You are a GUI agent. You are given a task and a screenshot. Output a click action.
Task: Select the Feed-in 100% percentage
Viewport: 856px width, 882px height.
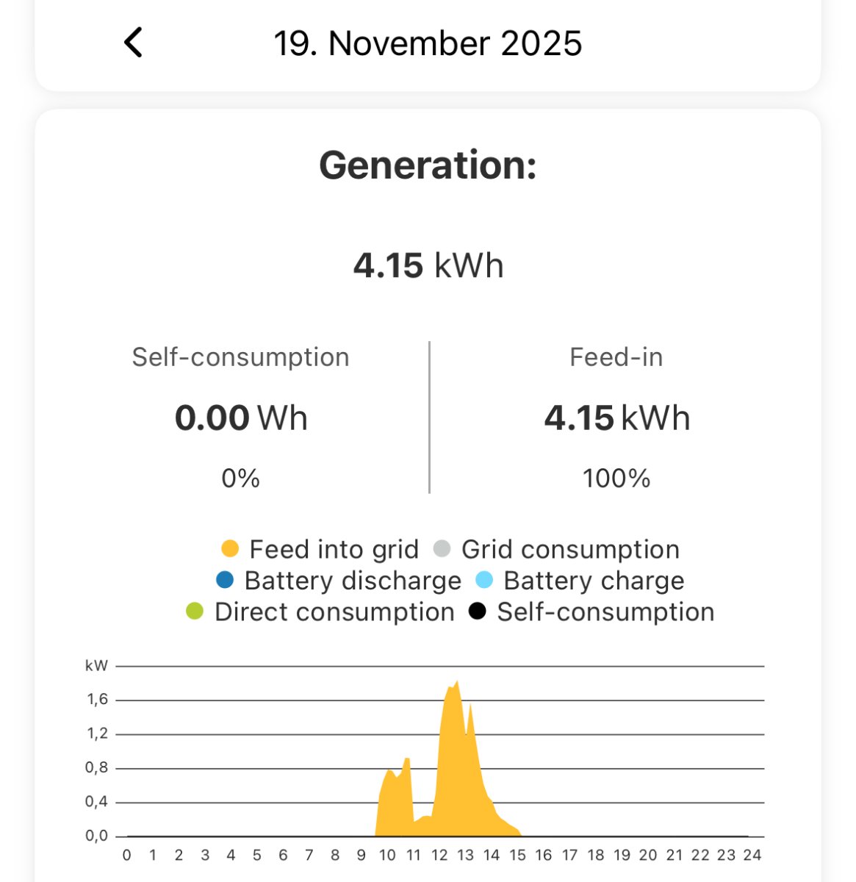tap(616, 479)
